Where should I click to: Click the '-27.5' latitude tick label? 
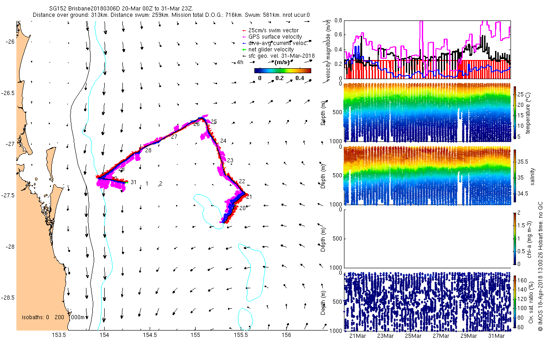(9, 196)
